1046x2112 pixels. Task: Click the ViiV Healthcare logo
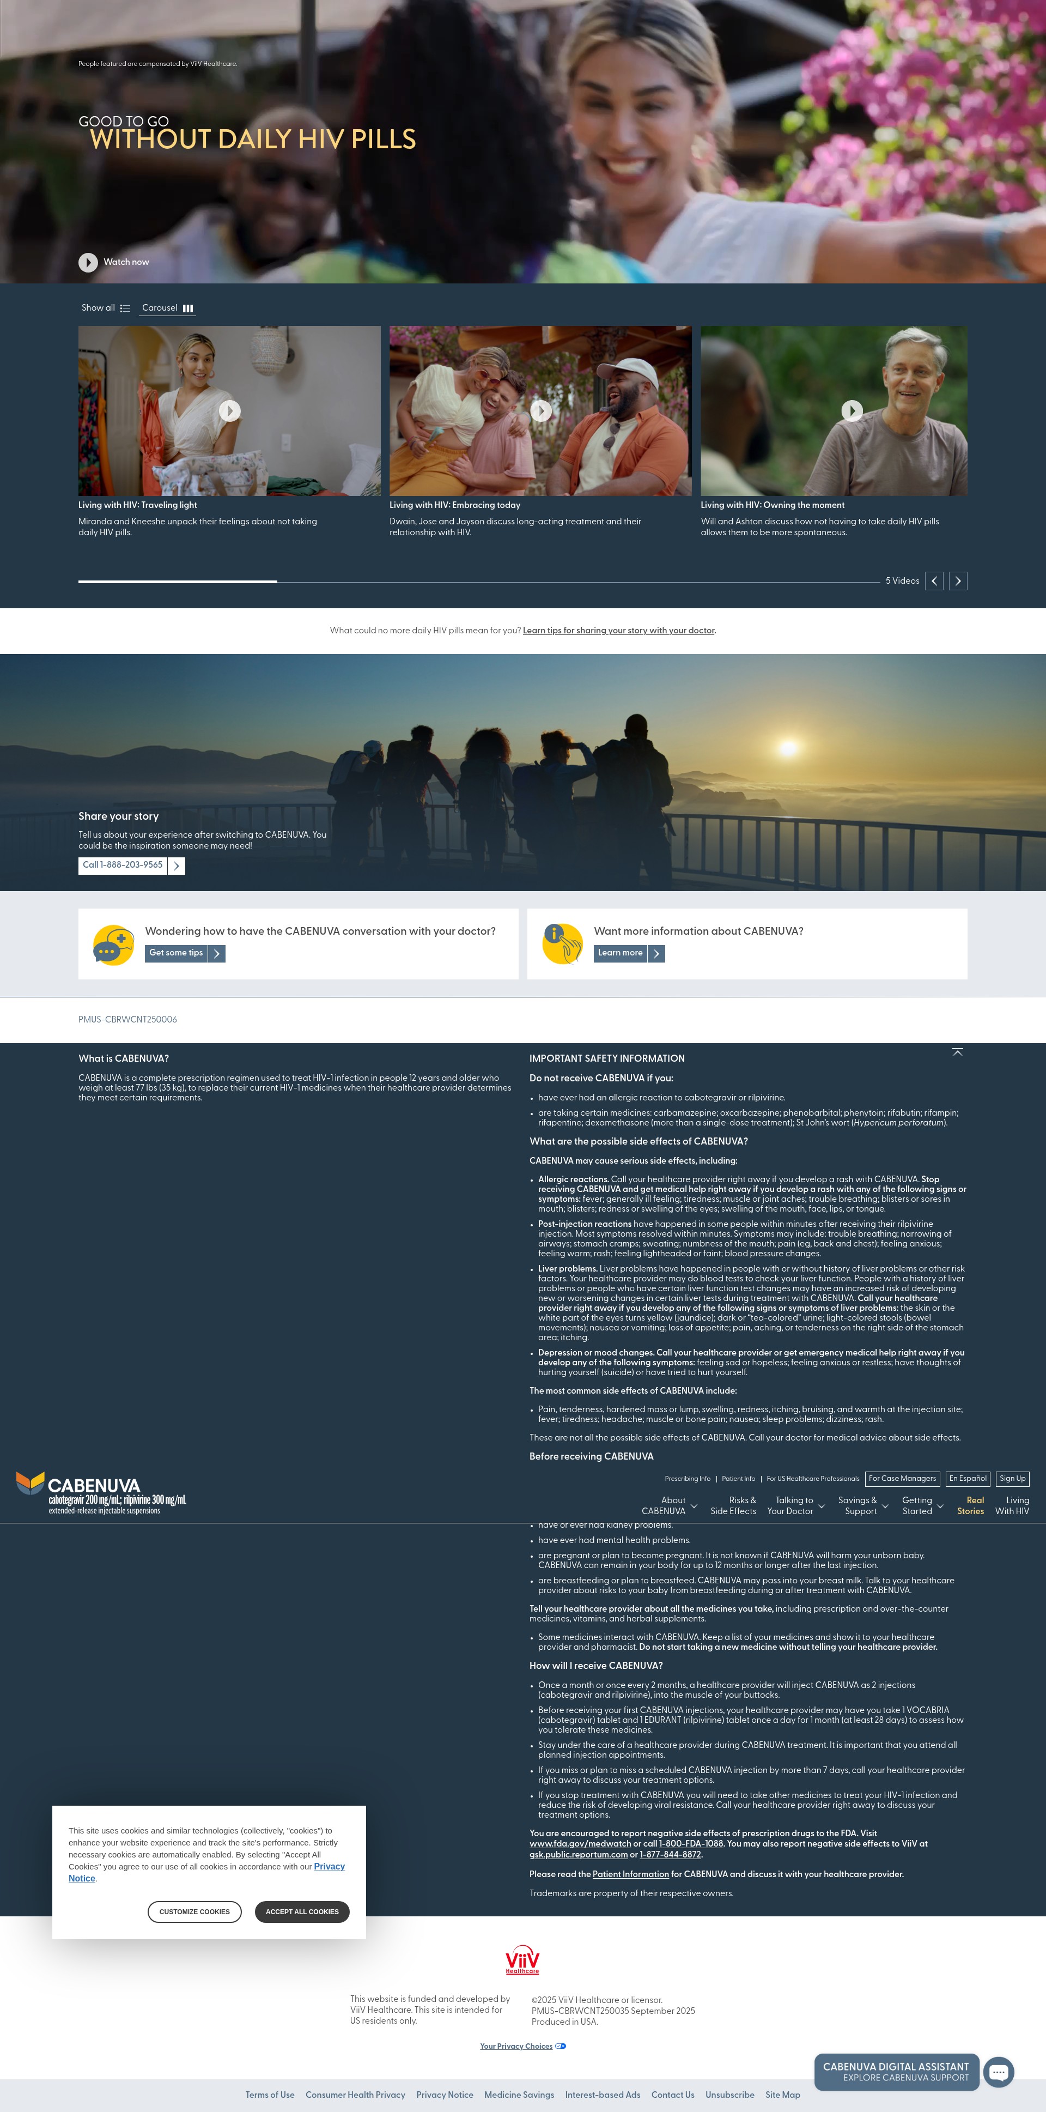[522, 1960]
